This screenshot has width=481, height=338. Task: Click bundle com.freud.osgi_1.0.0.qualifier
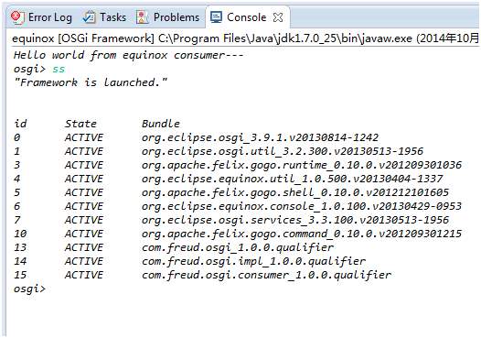coord(238,247)
